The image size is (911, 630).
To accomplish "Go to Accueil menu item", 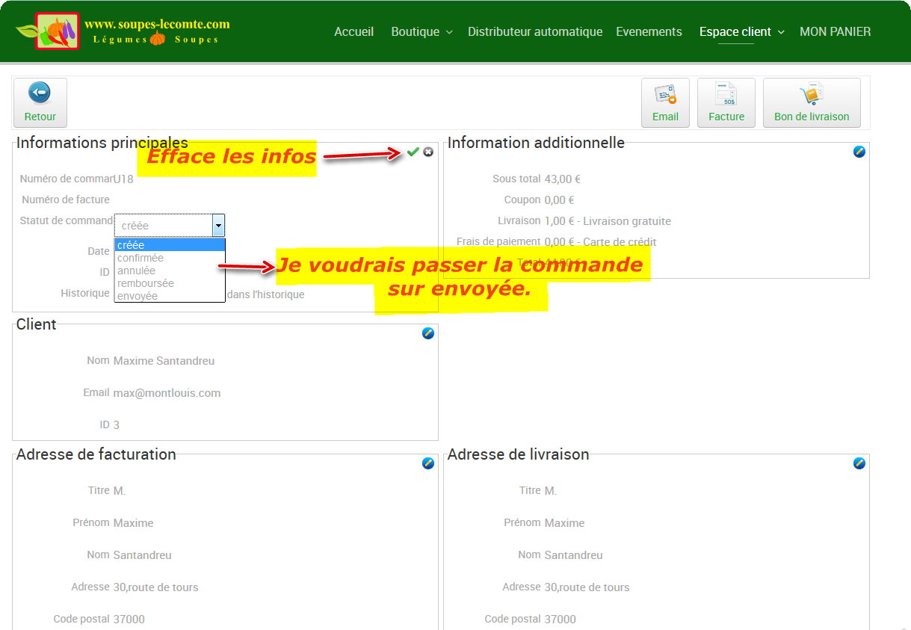I will click(x=354, y=31).
